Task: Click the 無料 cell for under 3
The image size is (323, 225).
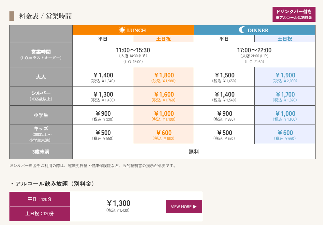Action: point(194,152)
